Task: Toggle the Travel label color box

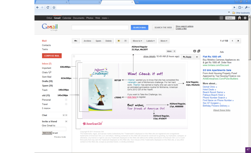Action: (x=66, y=104)
